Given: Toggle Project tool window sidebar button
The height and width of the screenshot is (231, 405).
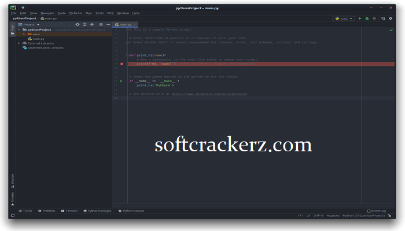Looking at the screenshot, I should pos(12,29).
